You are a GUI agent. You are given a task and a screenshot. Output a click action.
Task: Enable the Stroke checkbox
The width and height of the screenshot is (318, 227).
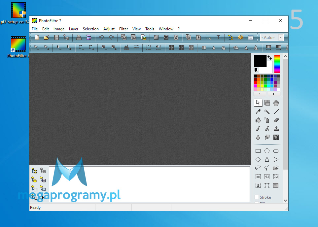[x=257, y=197]
